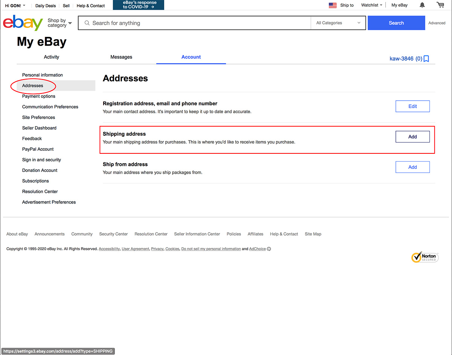452x355 pixels.
Task: Click the Registration address, email and phone number heading
Action: tap(160, 104)
